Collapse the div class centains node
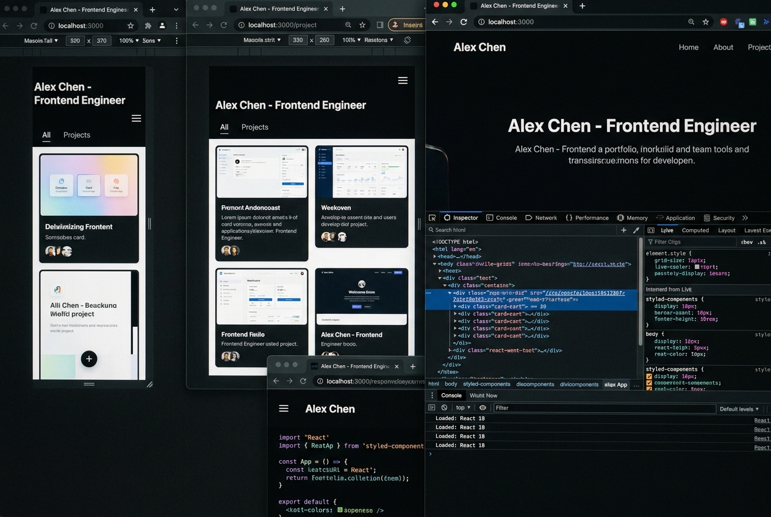The width and height of the screenshot is (771, 517). [x=445, y=285]
